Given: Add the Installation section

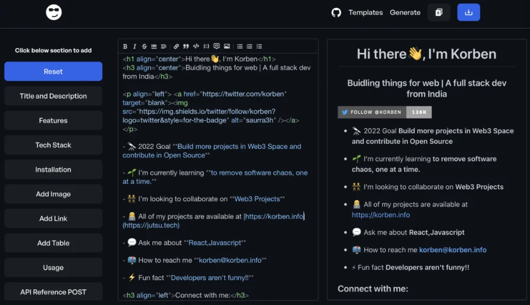Looking at the screenshot, I should (53, 169).
